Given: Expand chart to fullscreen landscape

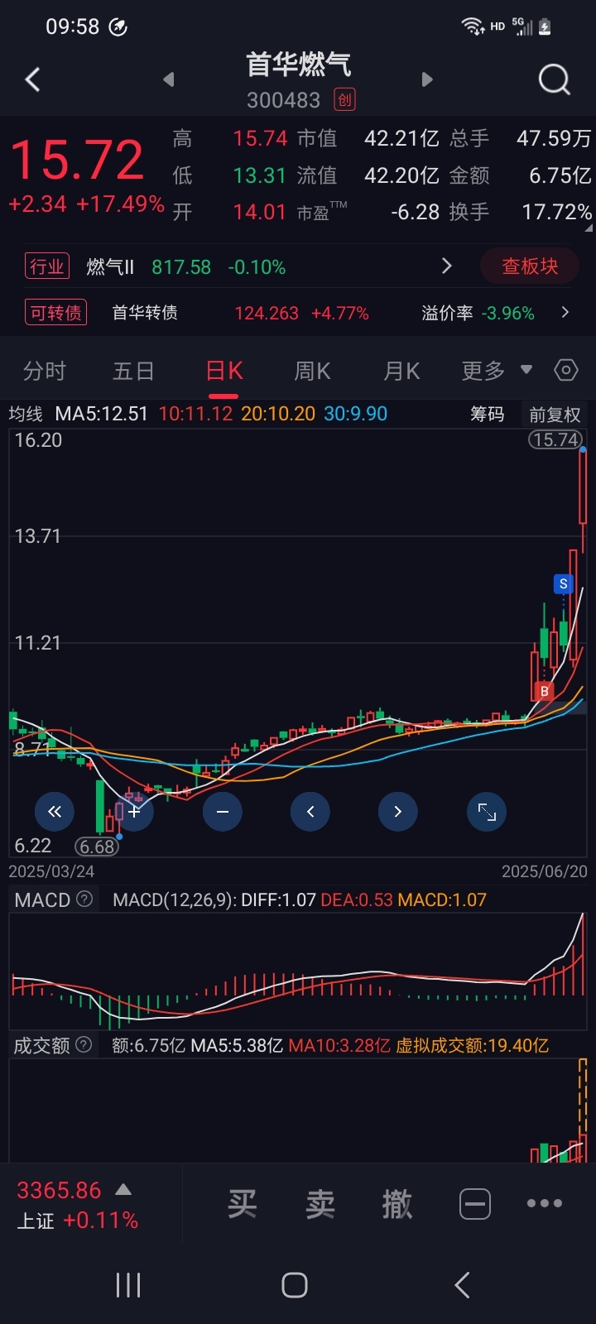Looking at the screenshot, I should 487,812.
